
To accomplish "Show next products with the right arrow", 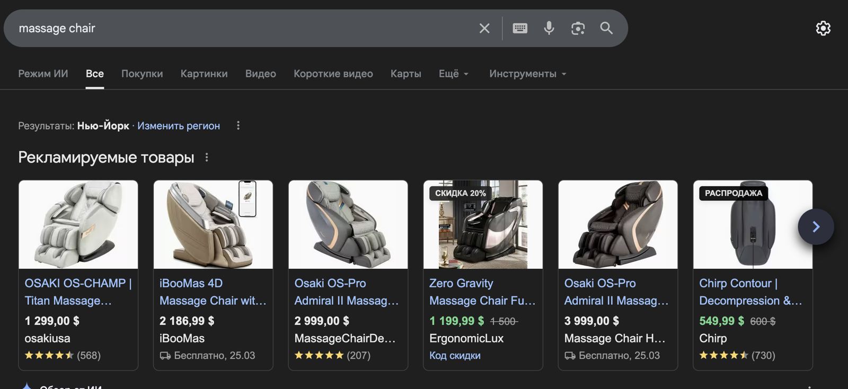I will pyautogui.click(x=816, y=227).
